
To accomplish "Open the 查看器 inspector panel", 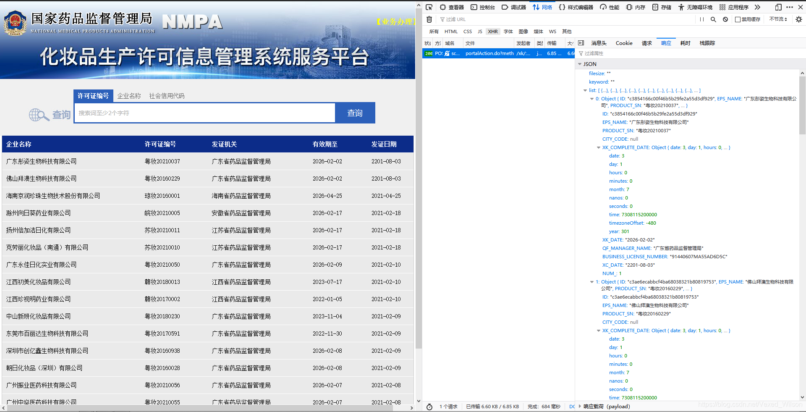I will [452, 7].
